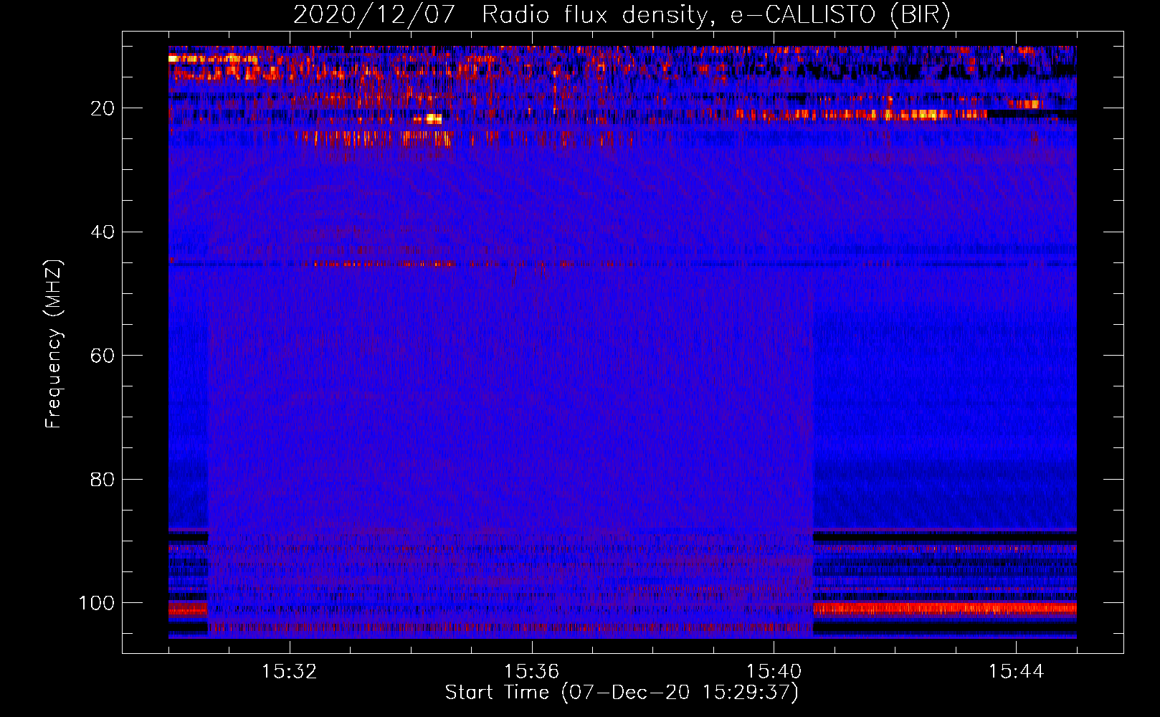
Task: Click the 20 MHz frequency tick label
Action: coord(103,108)
